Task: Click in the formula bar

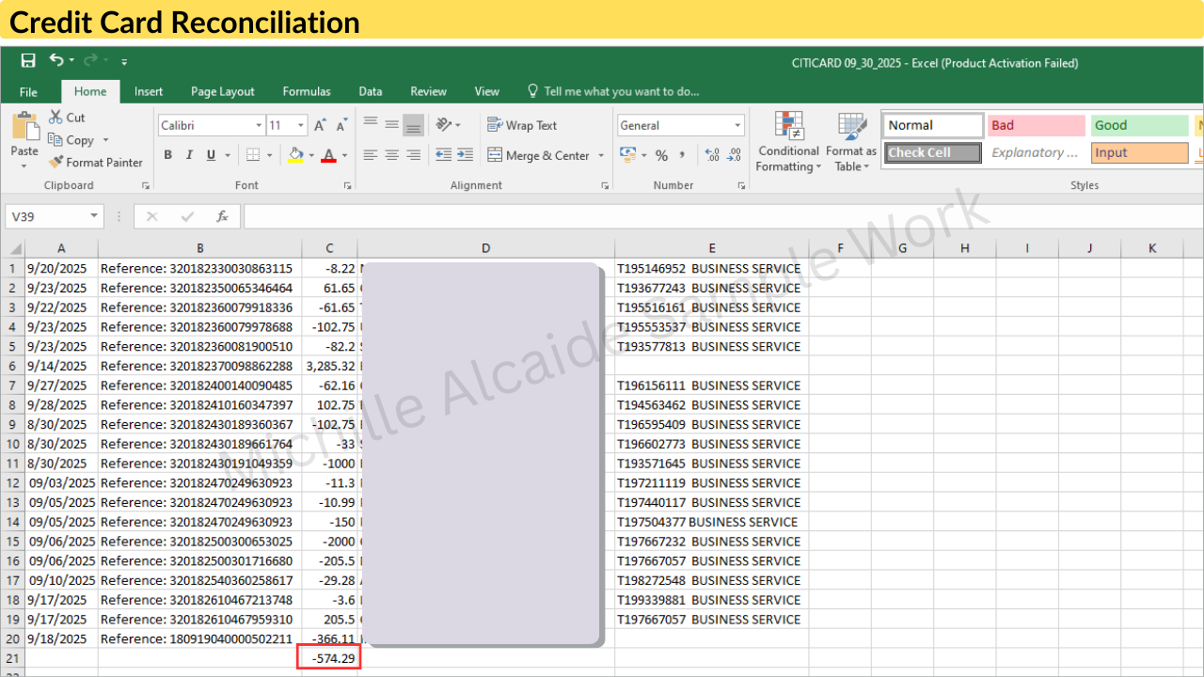Action: [722, 216]
